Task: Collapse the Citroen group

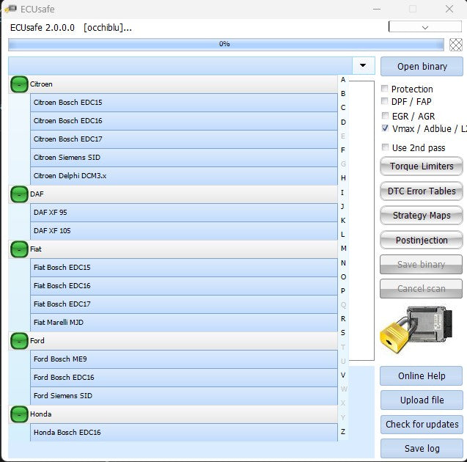Action: 19,84
